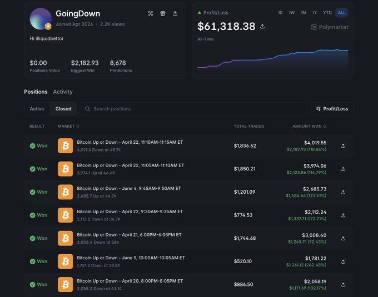Open market Bitcoin Up or Down April 22, 11:10AM-11:15AM
The width and height of the screenshot is (378, 297).
point(130,142)
